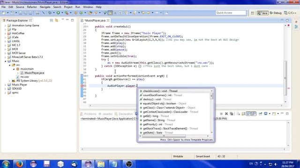Screen dimensions: 300x168
Task: Click the New Java Package icon
Action: [75, 13]
